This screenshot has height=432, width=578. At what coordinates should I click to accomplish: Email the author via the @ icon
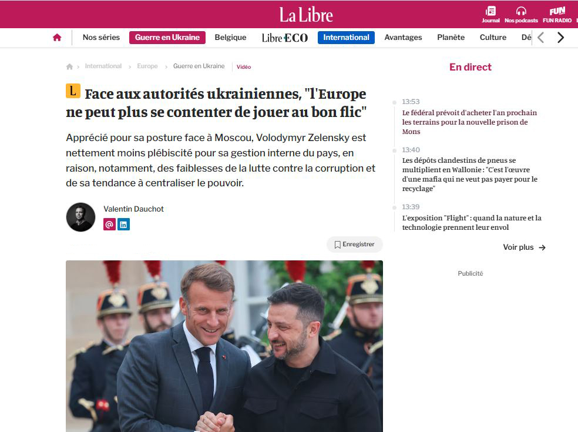(109, 225)
